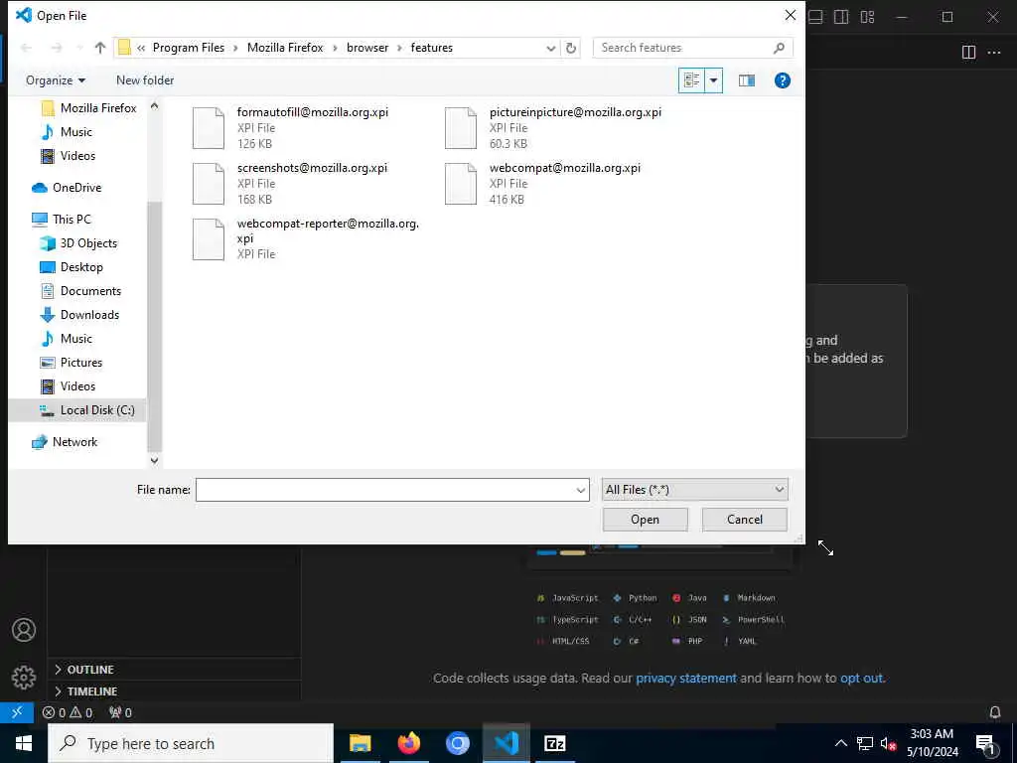Click Program Files in the breadcrumb path
The image size is (1017, 763).
click(188, 48)
